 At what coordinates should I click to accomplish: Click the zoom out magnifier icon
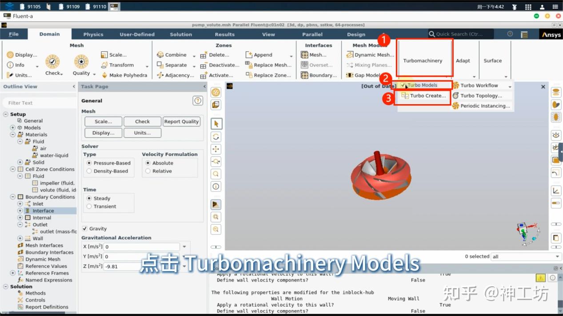point(216,229)
